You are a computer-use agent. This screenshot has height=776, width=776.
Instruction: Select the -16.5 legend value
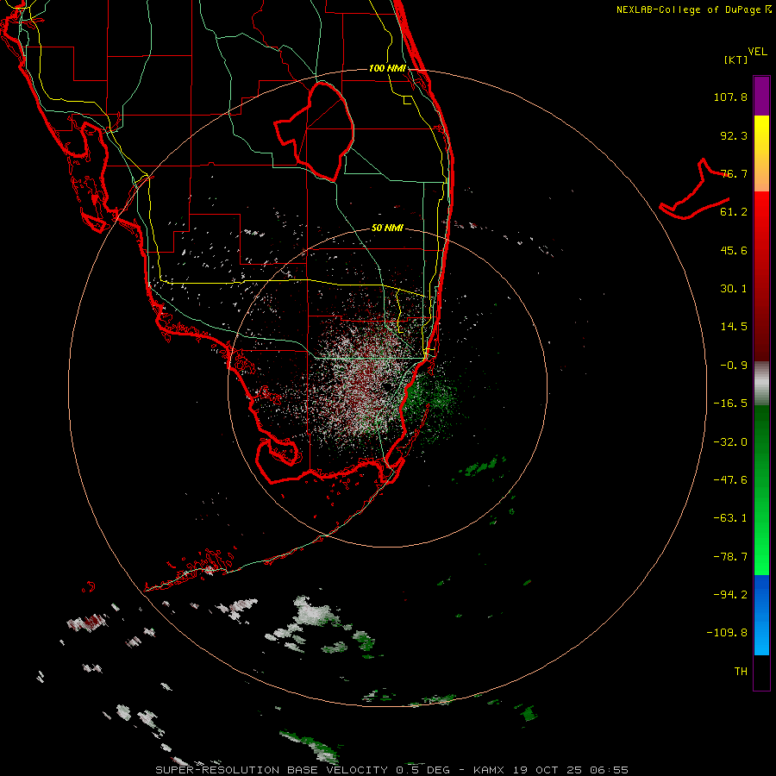point(730,404)
